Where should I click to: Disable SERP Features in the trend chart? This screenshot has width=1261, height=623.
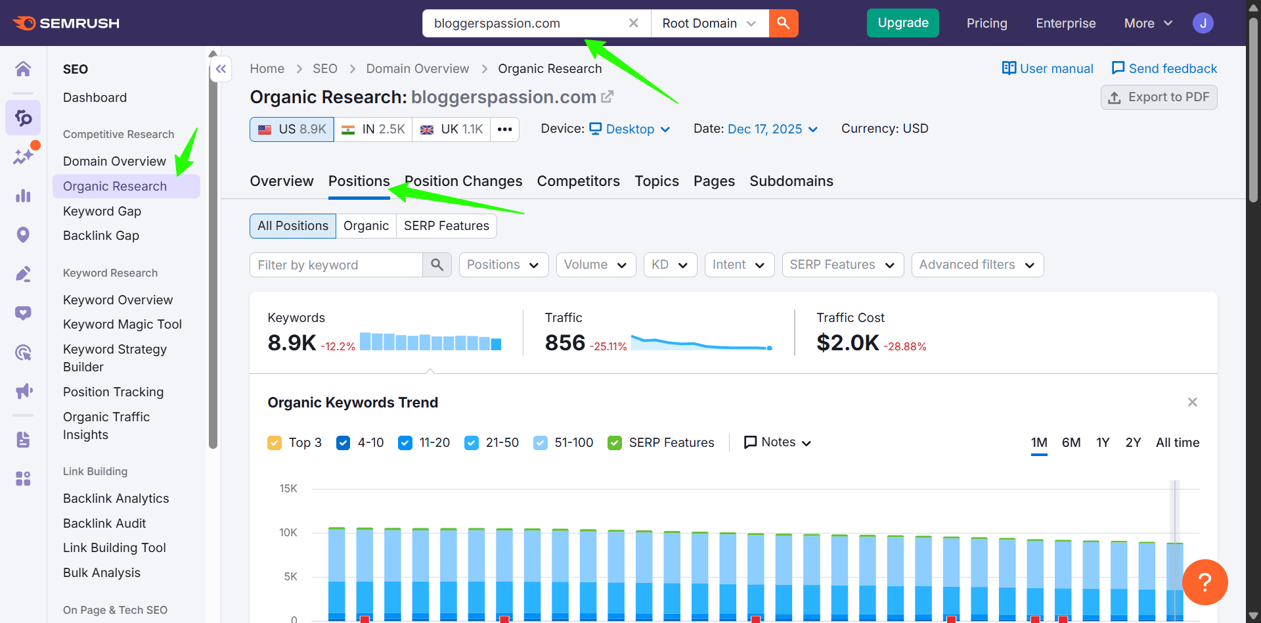coord(614,442)
